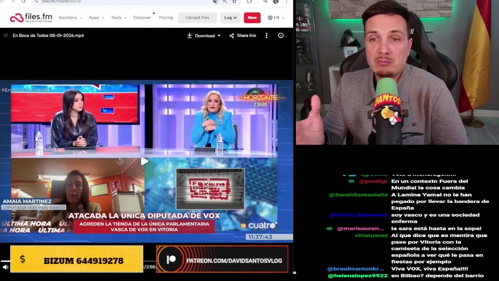The image size is (499, 281).
Task: Open the three-dot more options menu
Action: [x=267, y=36]
